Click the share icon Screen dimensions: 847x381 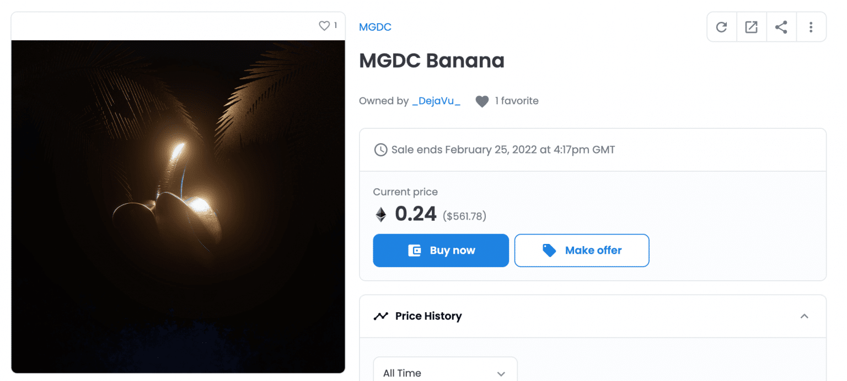tap(781, 27)
